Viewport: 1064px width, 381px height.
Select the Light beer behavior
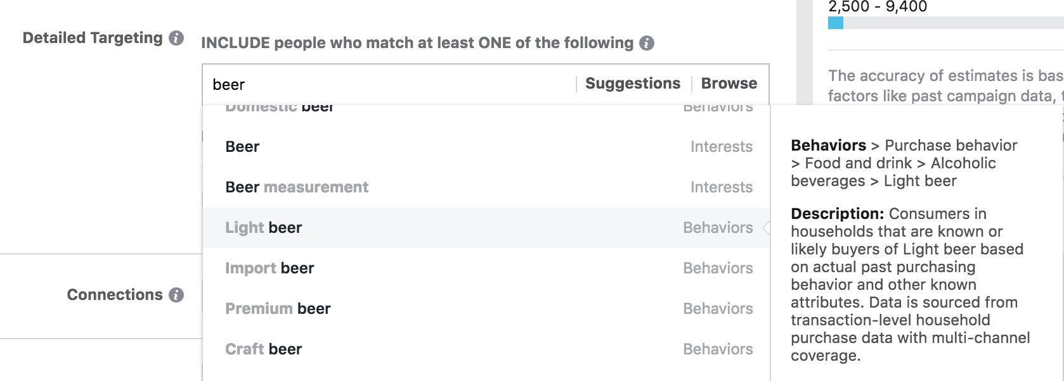click(x=264, y=228)
